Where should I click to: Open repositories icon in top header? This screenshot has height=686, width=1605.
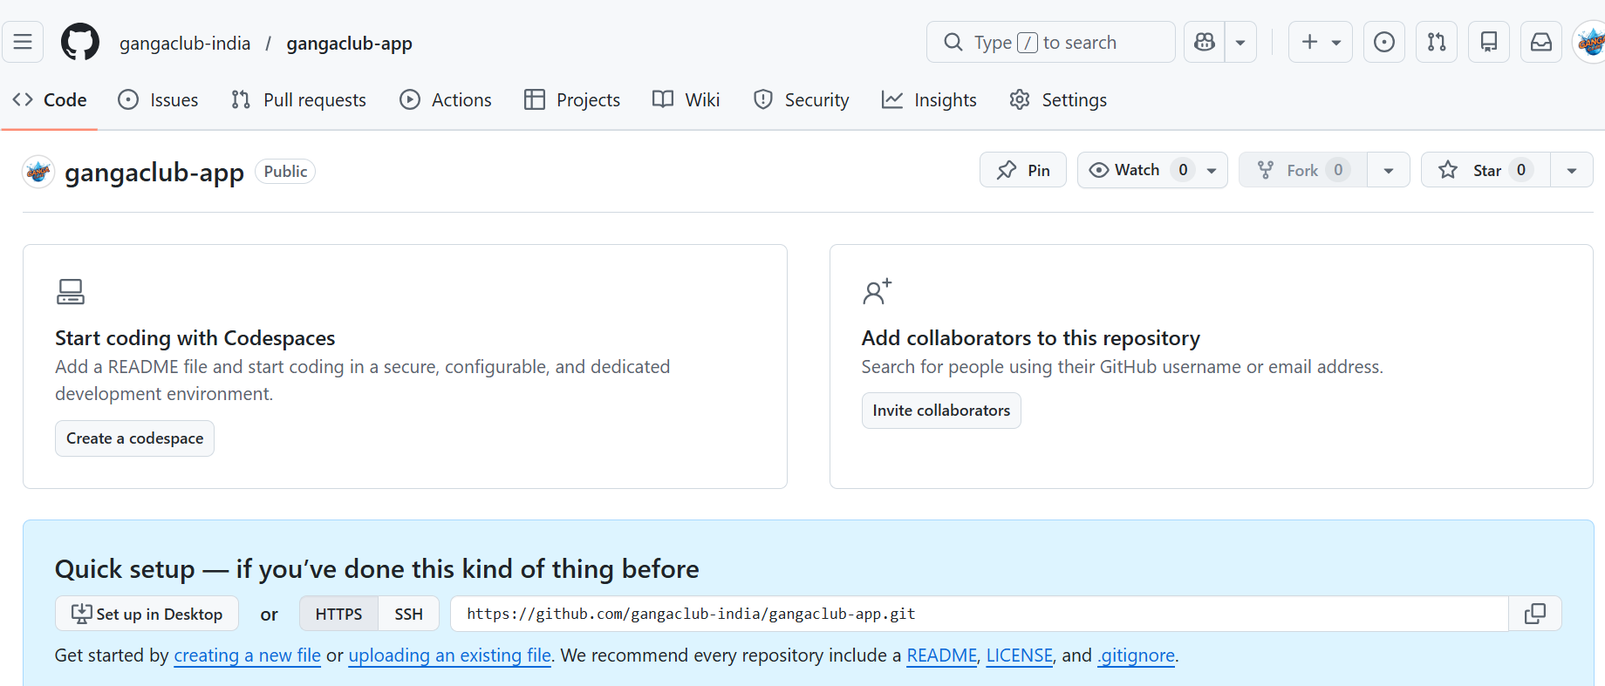[x=1488, y=42]
